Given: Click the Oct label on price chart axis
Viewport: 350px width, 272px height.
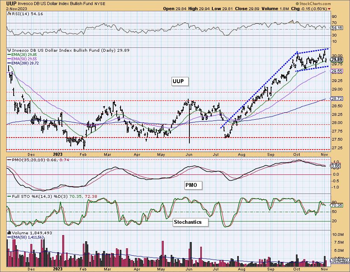Looking at the screenshot, I should pos(296,154).
